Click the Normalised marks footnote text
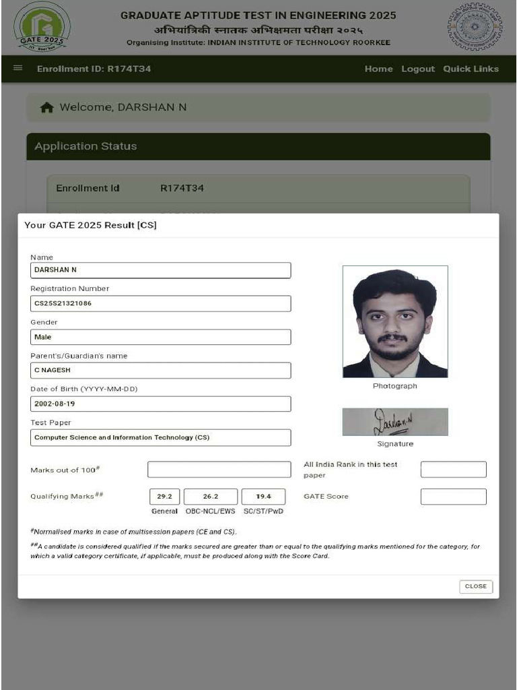The image size is (517, 690). pyautogui.click(x=134, y=532)
